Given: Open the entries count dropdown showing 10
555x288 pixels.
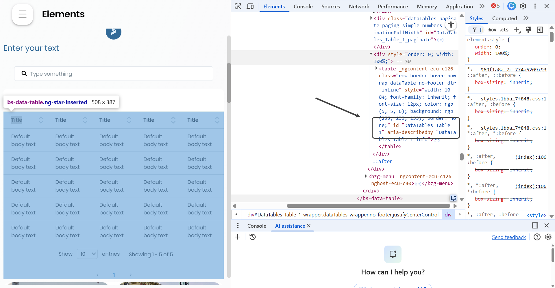Looking at the screenshot, I should [x=87, y=254].
